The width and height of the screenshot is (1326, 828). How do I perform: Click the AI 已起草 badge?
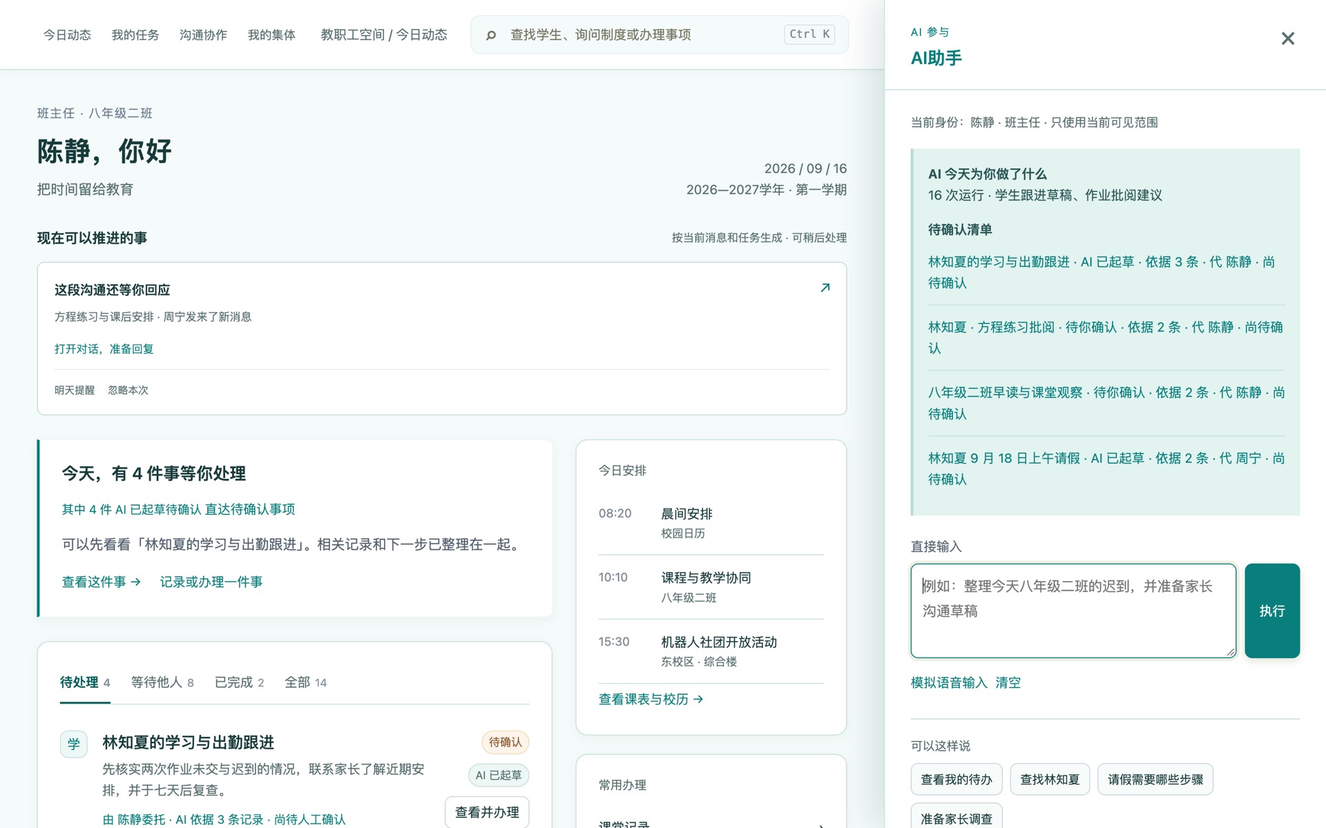point(499,776)
